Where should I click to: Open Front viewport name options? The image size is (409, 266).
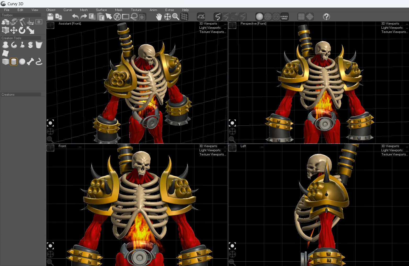(x=80, y=146)
